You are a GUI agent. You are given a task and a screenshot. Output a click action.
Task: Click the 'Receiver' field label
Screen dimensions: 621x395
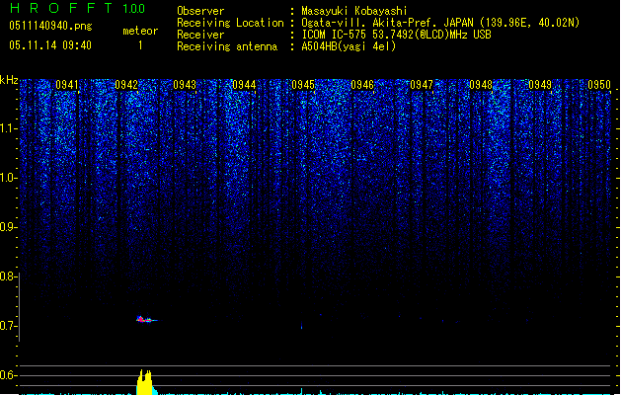point(200,35)
